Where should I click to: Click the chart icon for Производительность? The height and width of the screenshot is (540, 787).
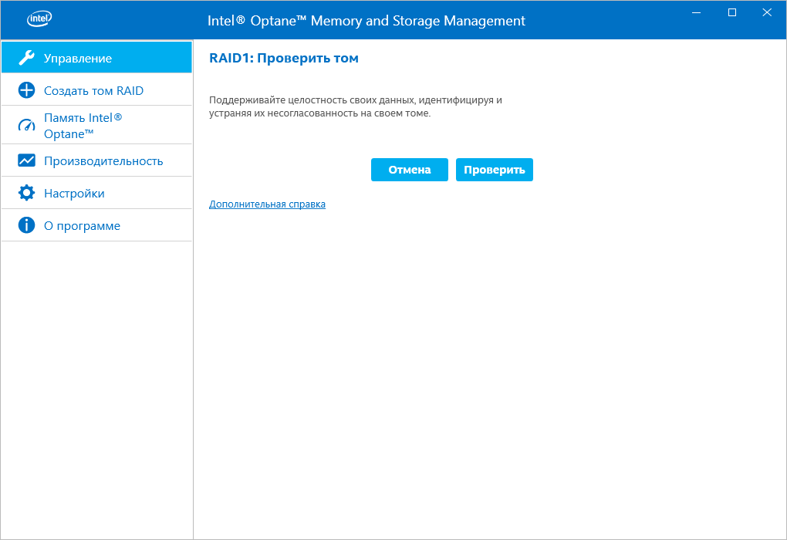26,160
